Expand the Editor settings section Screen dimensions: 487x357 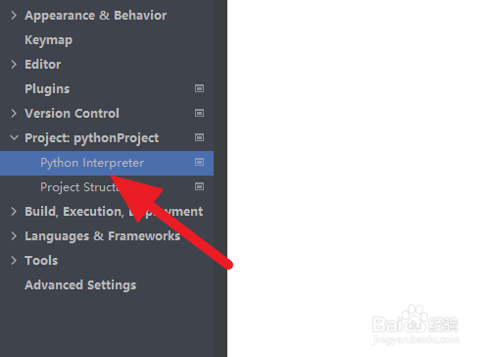(x=14, y=65)
